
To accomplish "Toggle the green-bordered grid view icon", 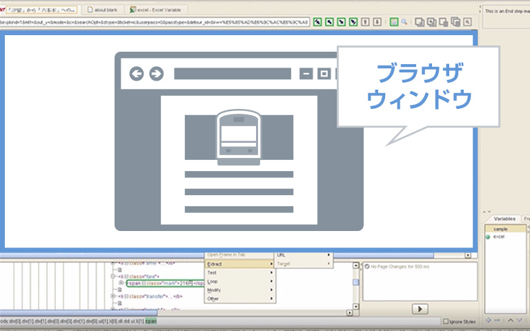I will click(394, 22).
